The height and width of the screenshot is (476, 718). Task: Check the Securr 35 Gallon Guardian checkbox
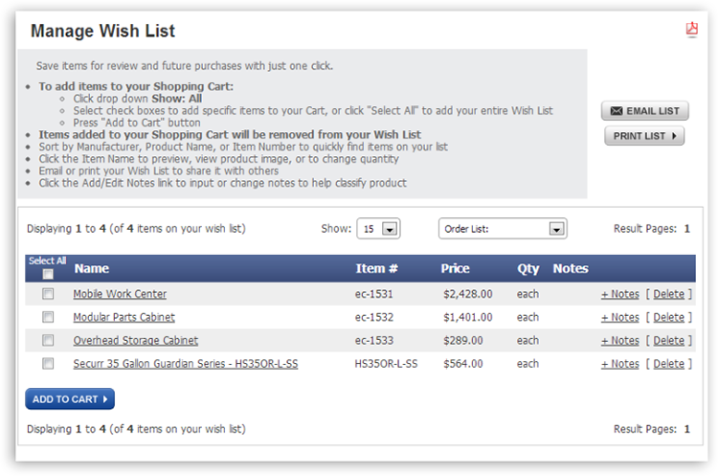(48, 364)
